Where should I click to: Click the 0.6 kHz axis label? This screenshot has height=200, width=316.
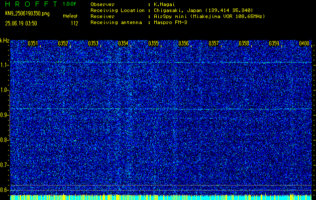pos(4,190)
